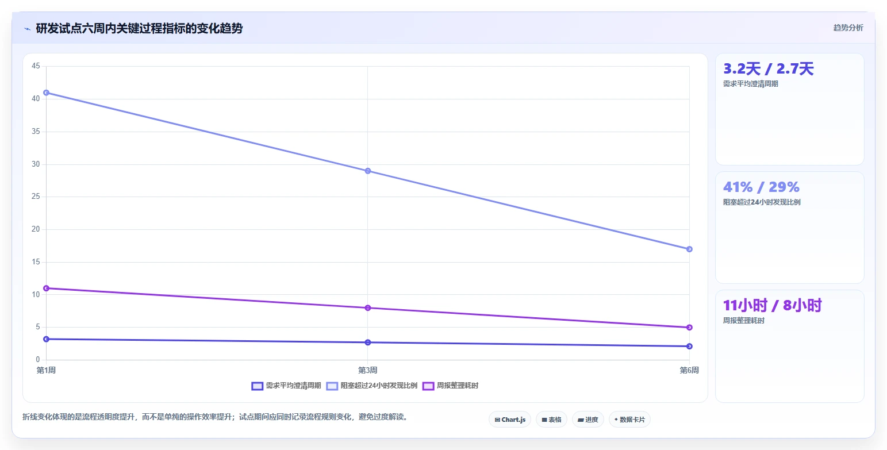Click the 阻塞超过24小时发现比例 legend label
Screen dimensions: 887x450
coord(379,386)
